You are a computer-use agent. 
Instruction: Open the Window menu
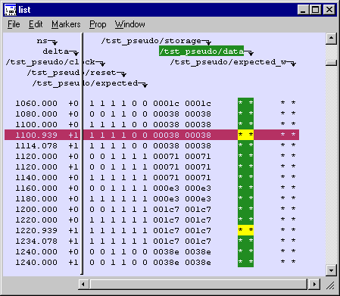point(129,24)
